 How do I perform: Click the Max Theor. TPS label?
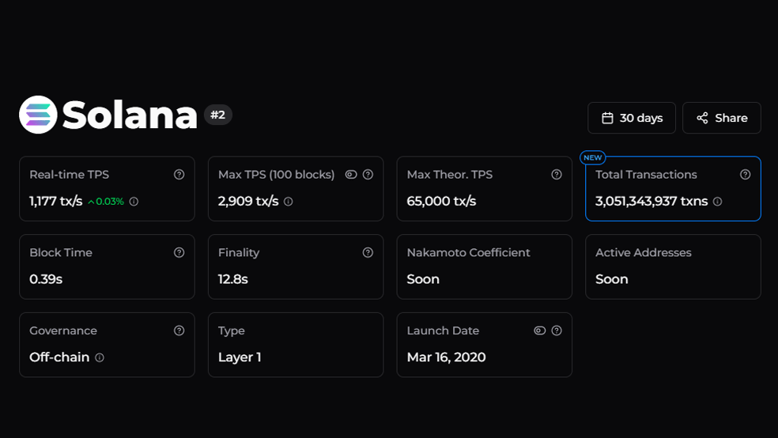click(x=450, y=175)
